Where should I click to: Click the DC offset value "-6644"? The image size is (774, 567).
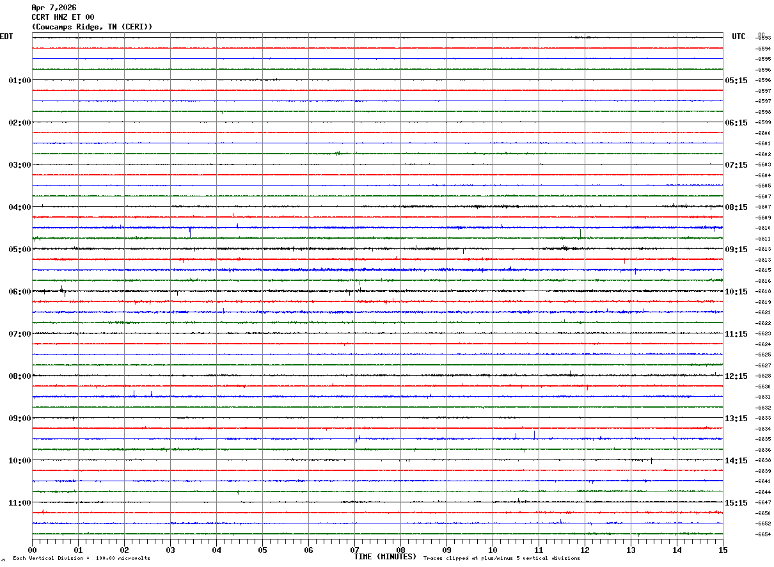(763, 492)
